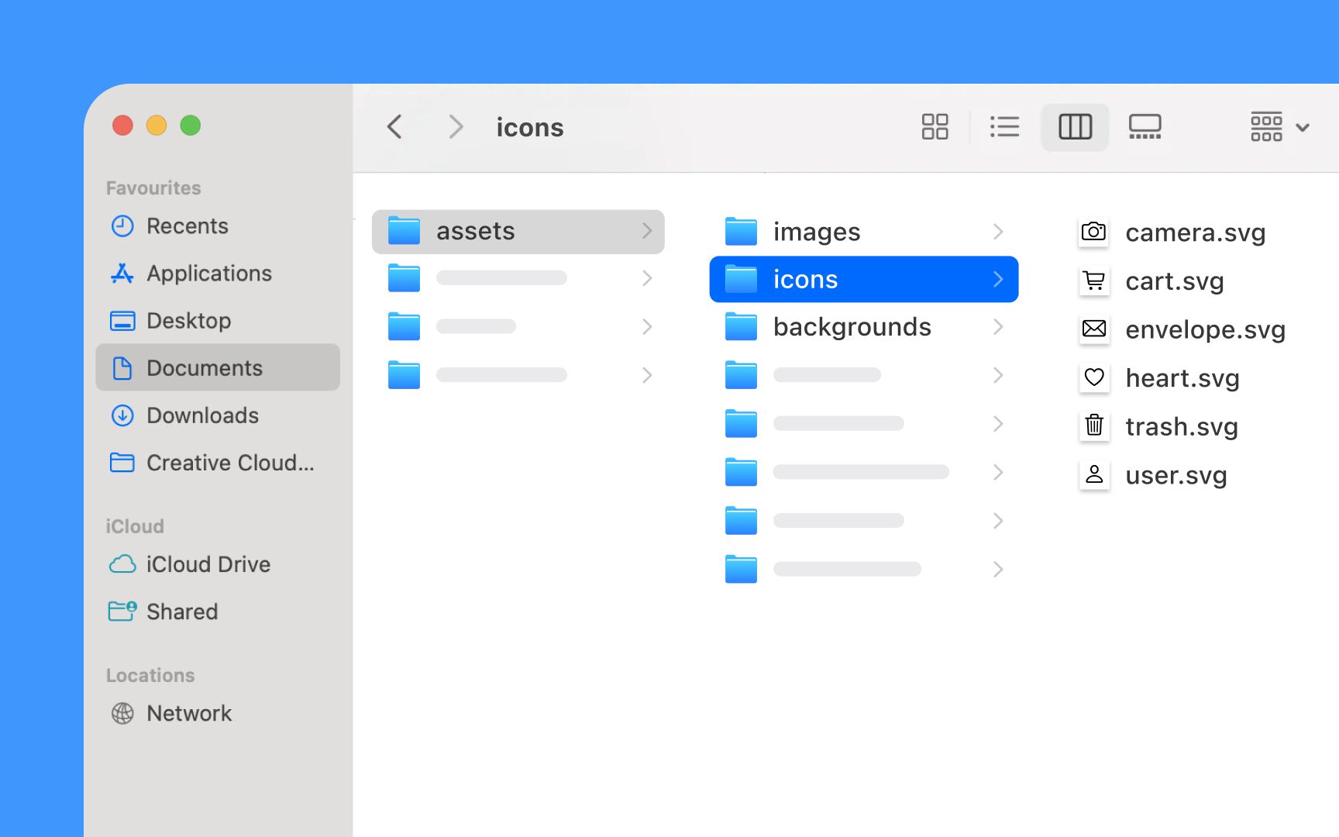Toggle column view mode
Screen dimensions: 1339x837
[x=1075, y=126]
